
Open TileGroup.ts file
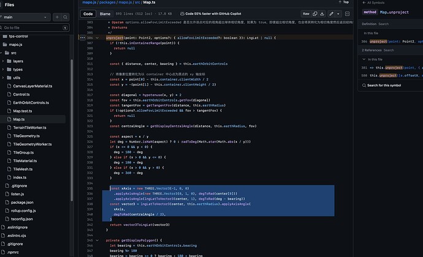pos(23,152)
